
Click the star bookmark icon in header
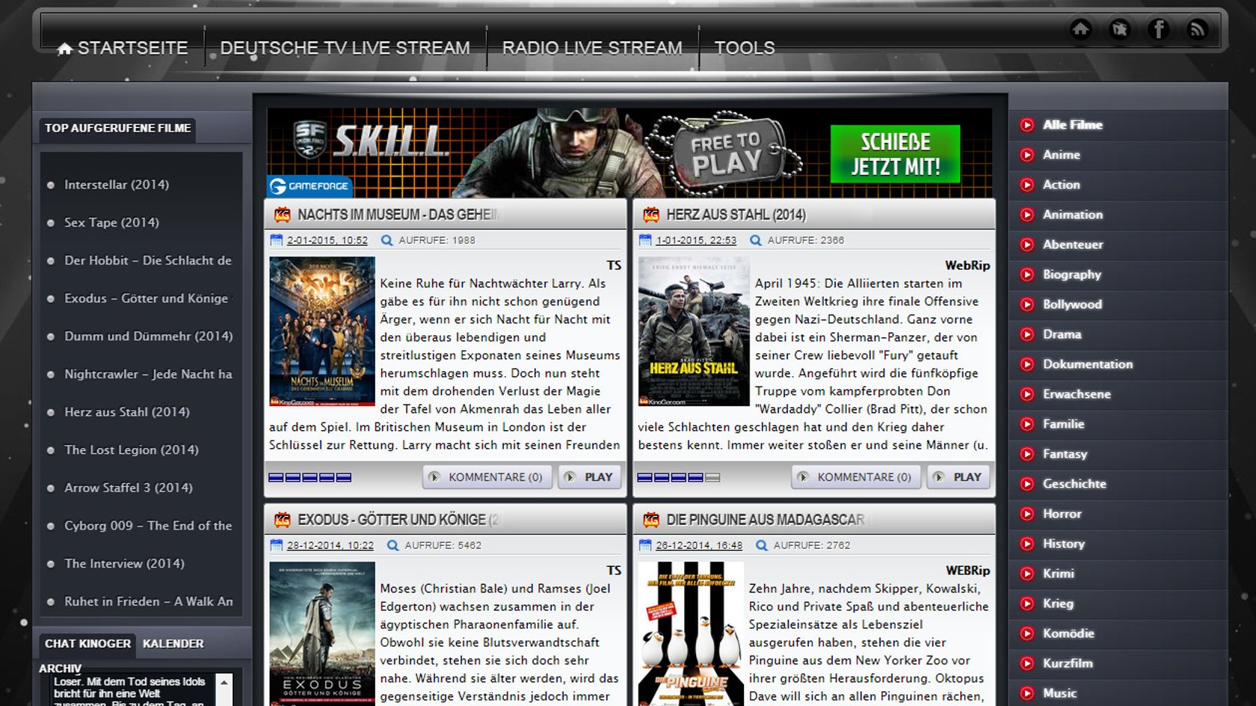coord(1119,29)
